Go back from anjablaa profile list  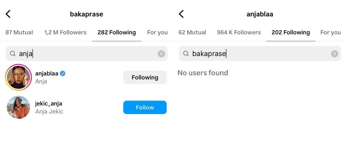pos(181,14)
